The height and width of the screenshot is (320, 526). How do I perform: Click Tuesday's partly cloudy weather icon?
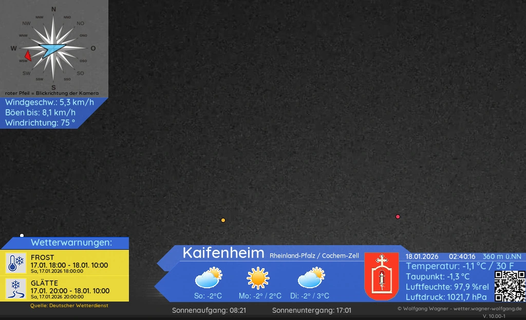(x=311, y=278)
